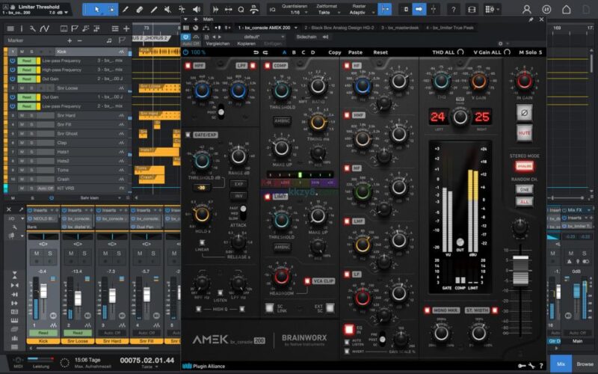The height and width of the screenshot is (374, 598).
Task: Click the Stereo Mode ANALOG button
Action: click(525, 166)
